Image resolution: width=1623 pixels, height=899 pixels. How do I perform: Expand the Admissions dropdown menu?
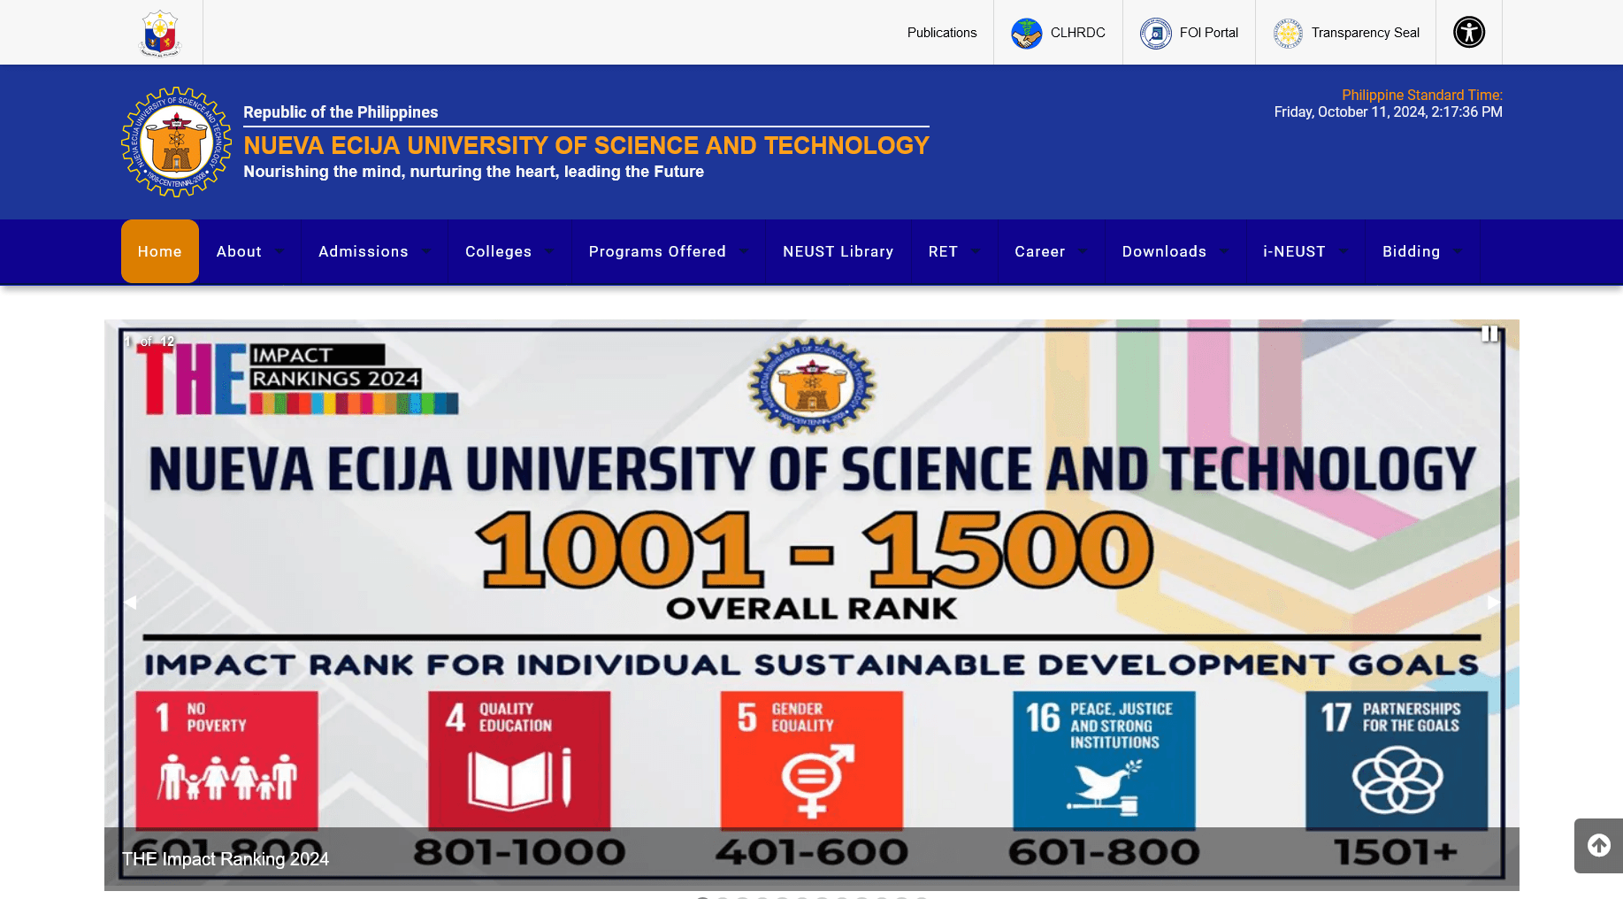pyautogui.click(x=375, y=251)
